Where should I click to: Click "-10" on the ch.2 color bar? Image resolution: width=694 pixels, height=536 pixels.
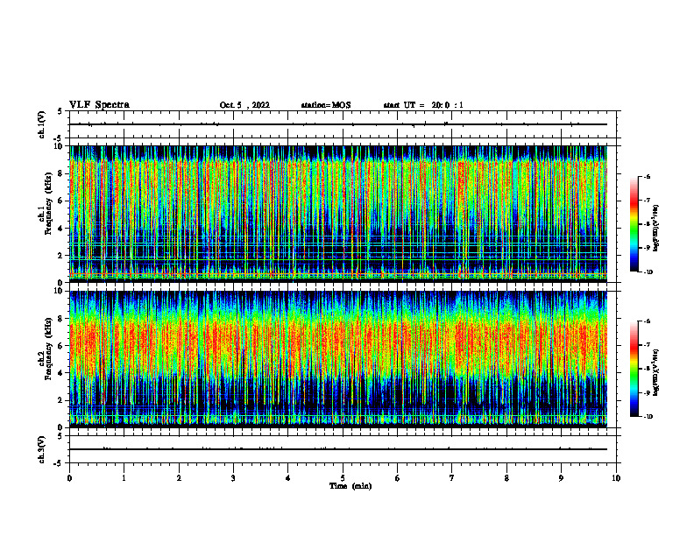(648, 417)
